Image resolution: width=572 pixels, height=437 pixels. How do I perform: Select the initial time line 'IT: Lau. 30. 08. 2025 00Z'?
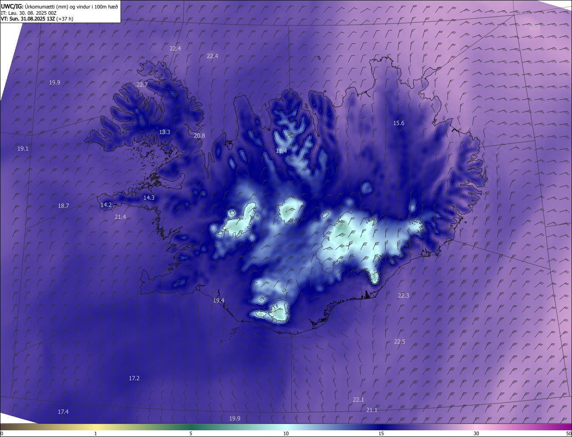29,13
